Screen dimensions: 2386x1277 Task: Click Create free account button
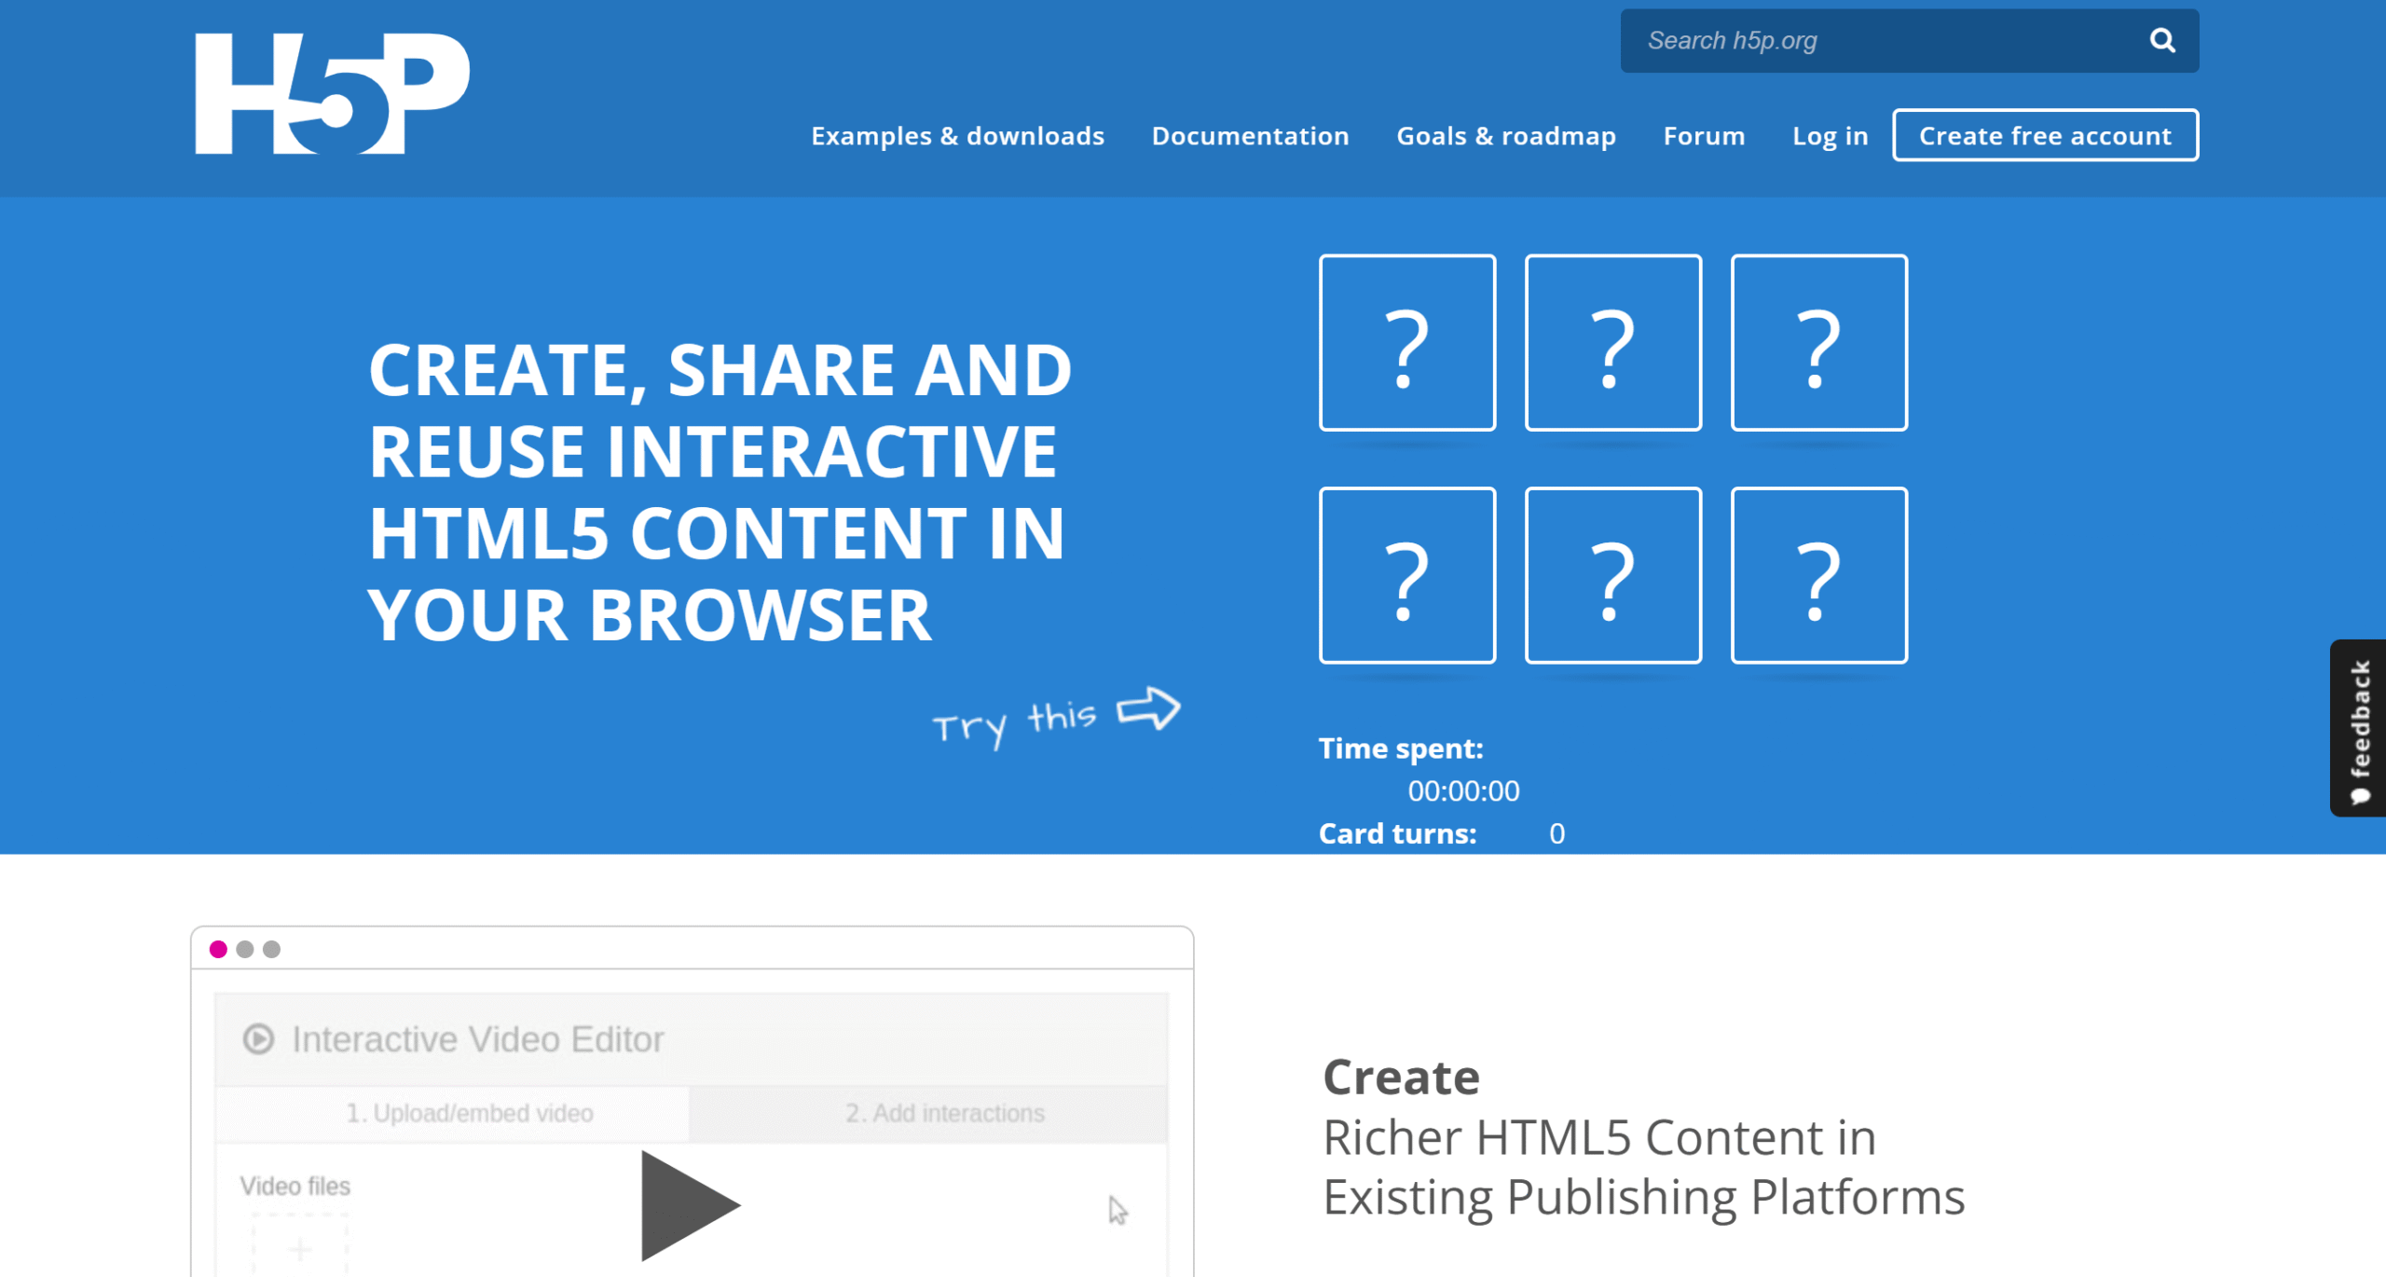pos(2045,135)
